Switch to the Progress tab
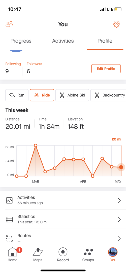126x274 pixels. point(21,41)
